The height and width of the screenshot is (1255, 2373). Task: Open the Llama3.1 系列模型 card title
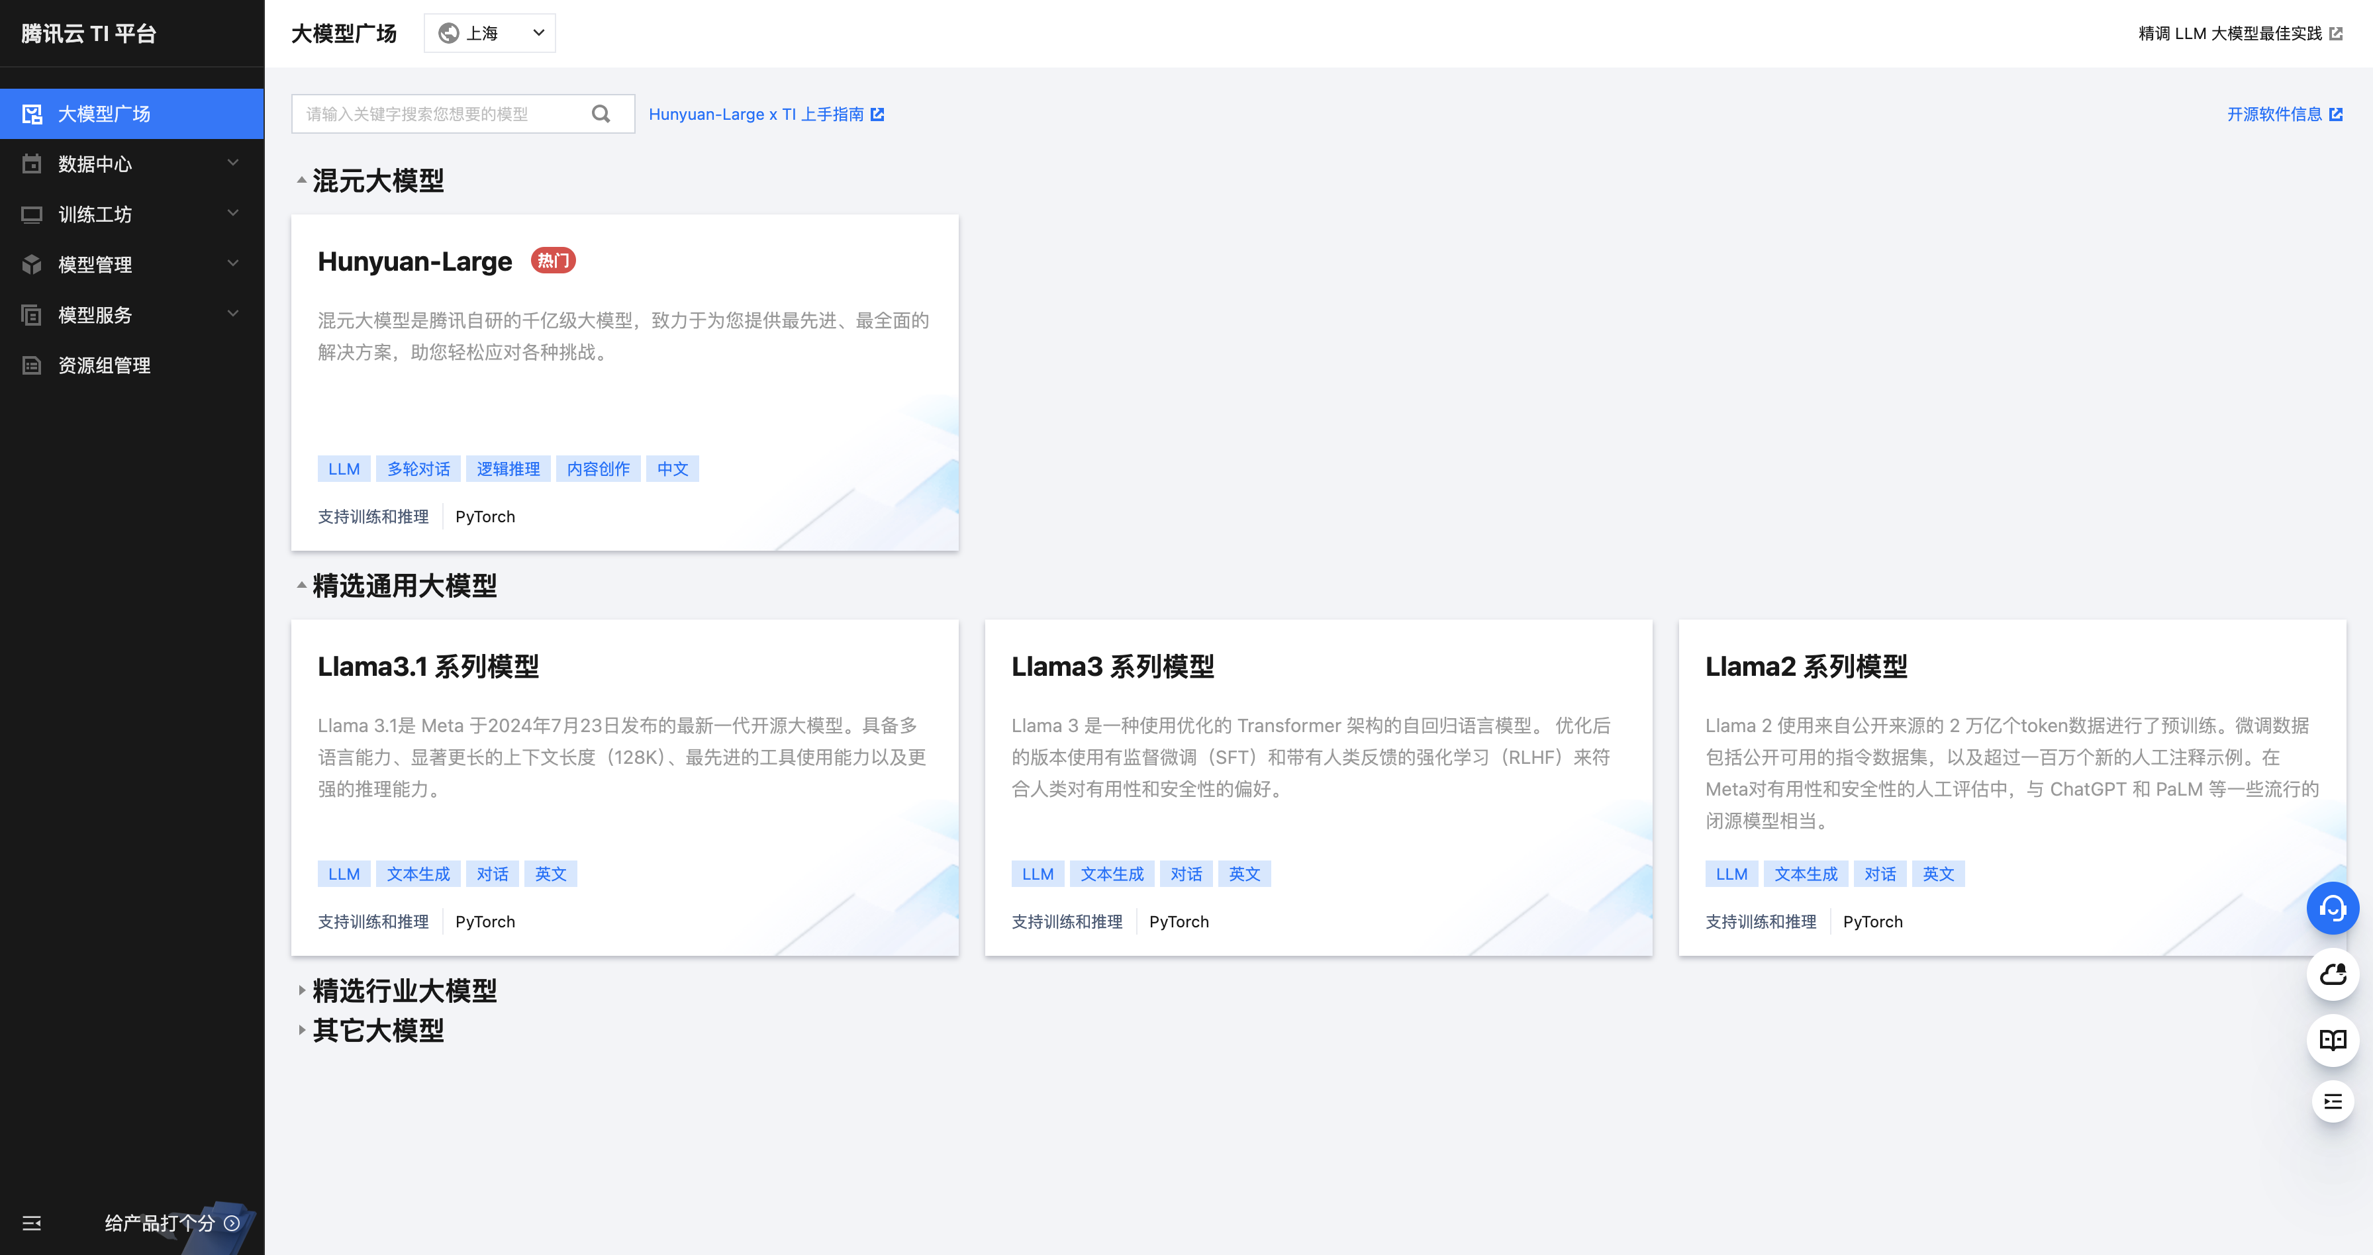(x=428, y=666)
